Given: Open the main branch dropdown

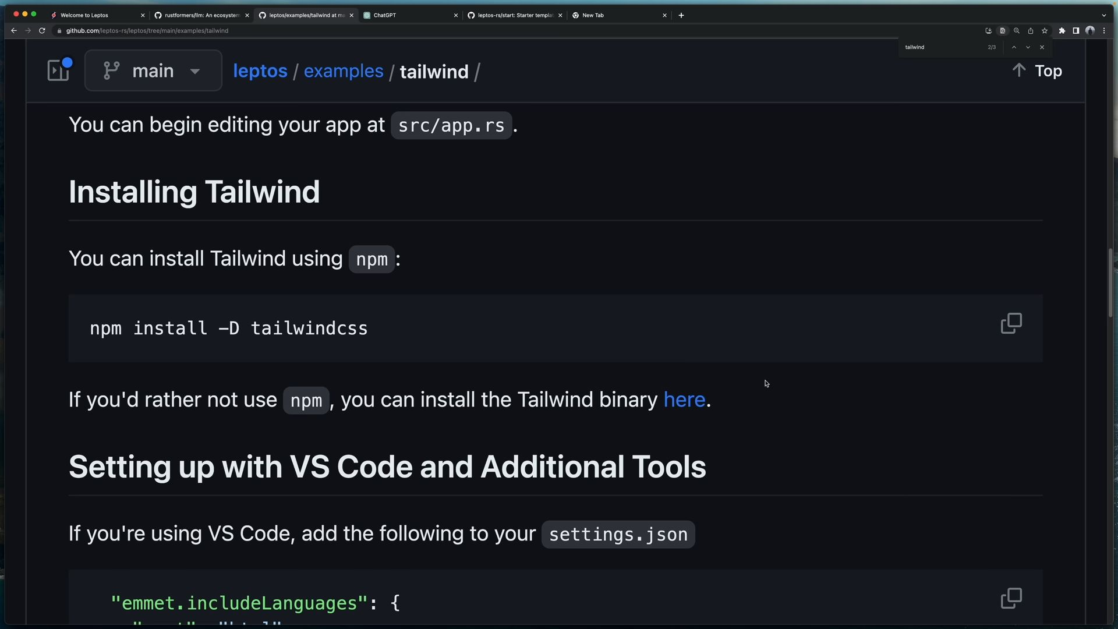Looking at the screenshot, I should (153, 70).
